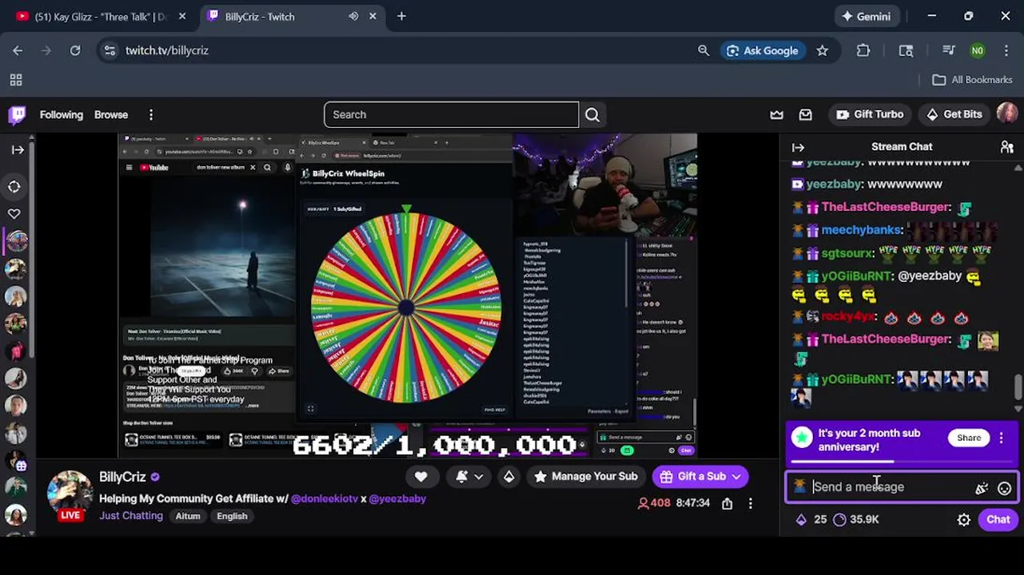The height and width of the screenshot is (575, 1024).
Task: Open browser extensions puzzle icon
Action: pyautogui.click(x=863, y=50)
